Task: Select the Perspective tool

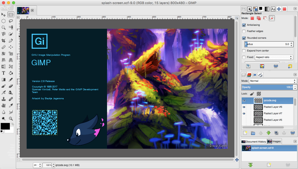Action: 11,60
